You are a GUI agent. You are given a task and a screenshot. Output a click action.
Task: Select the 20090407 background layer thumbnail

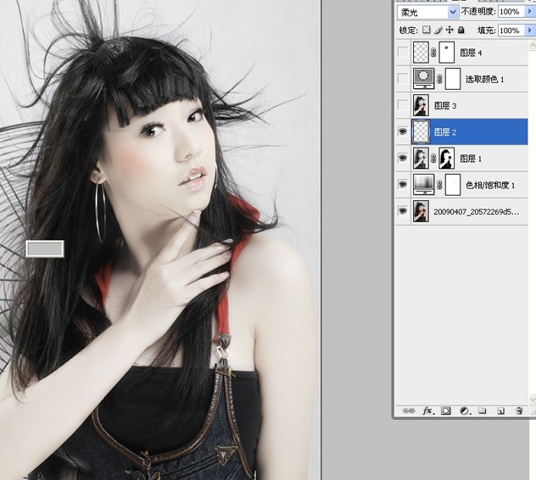(x=421, y=211)
